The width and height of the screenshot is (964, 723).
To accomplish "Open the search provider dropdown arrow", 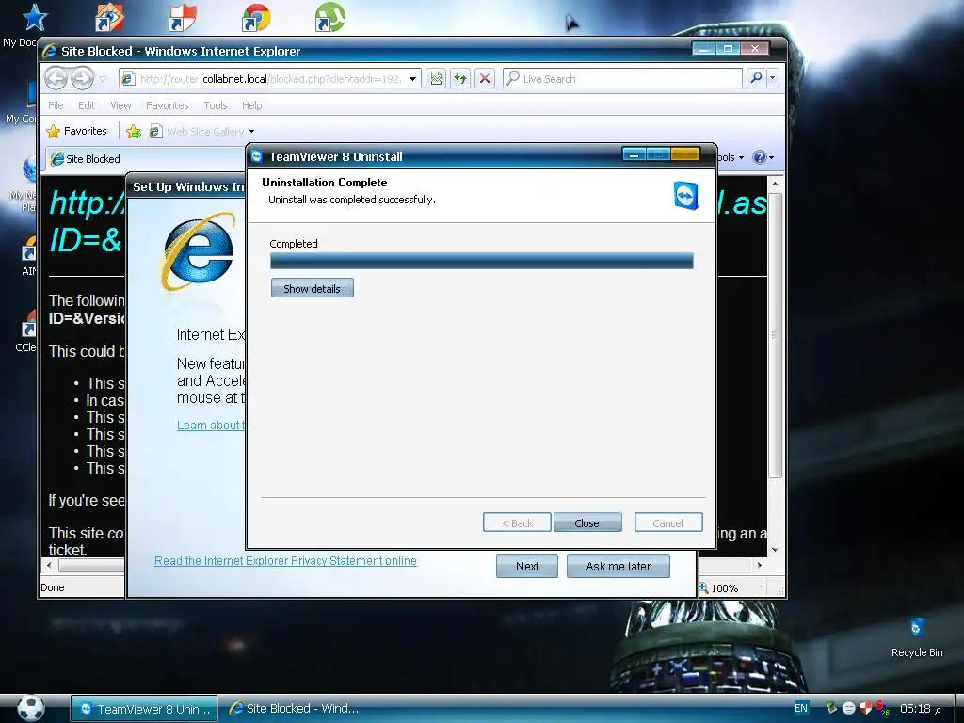I will (772, 78).
